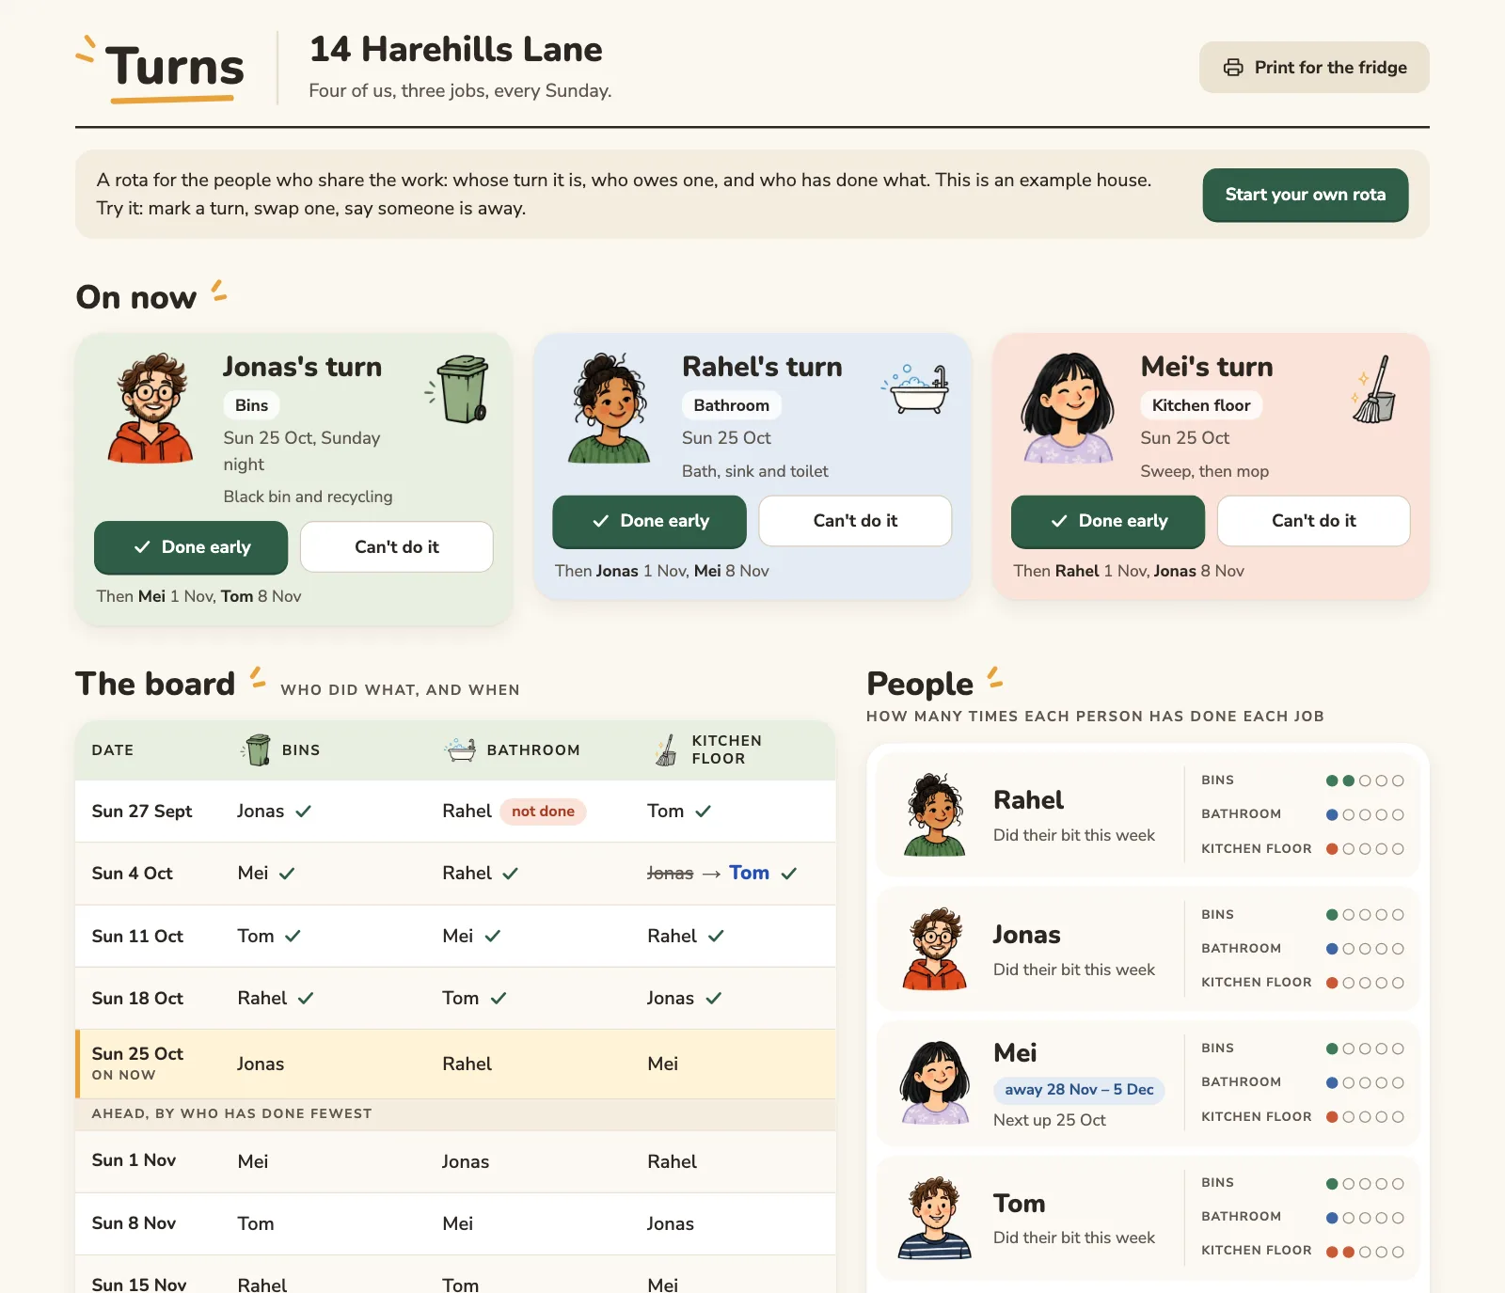Click the printer icon in Print for the fridge
Image resolution: width=1505 pixels, height=1293 pixels.
(x=1233, y=68)
